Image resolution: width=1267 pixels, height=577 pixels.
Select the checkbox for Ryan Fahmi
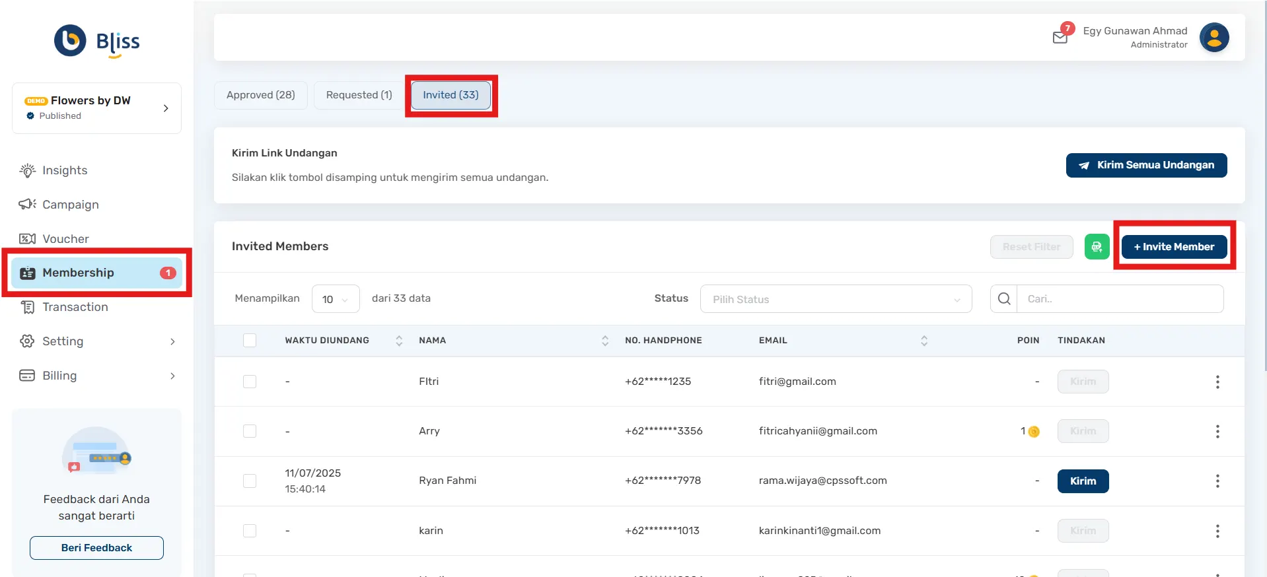pyautogui.click(x=250, y=481)
